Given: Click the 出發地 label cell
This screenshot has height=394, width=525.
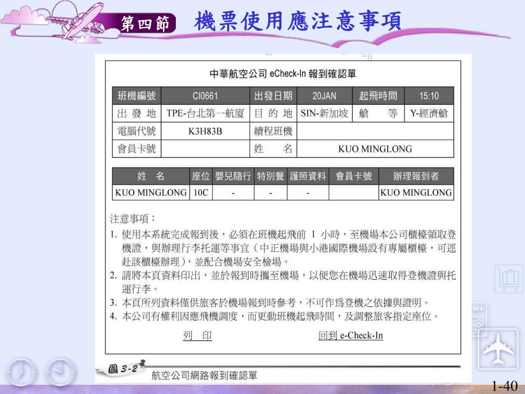Looking at the screenshot, I should pos(136,113).
